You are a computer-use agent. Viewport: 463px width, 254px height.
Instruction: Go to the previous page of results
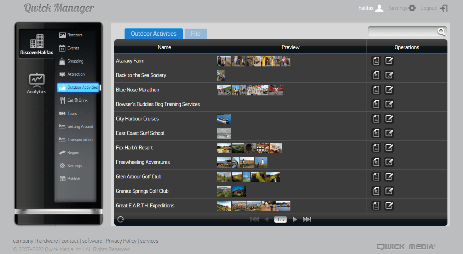point(267,219)
